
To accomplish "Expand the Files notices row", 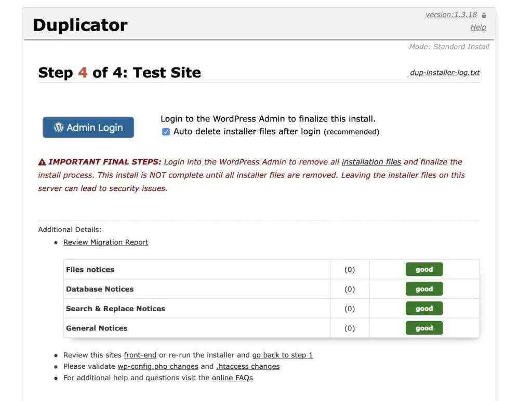I will pos(90,270).
